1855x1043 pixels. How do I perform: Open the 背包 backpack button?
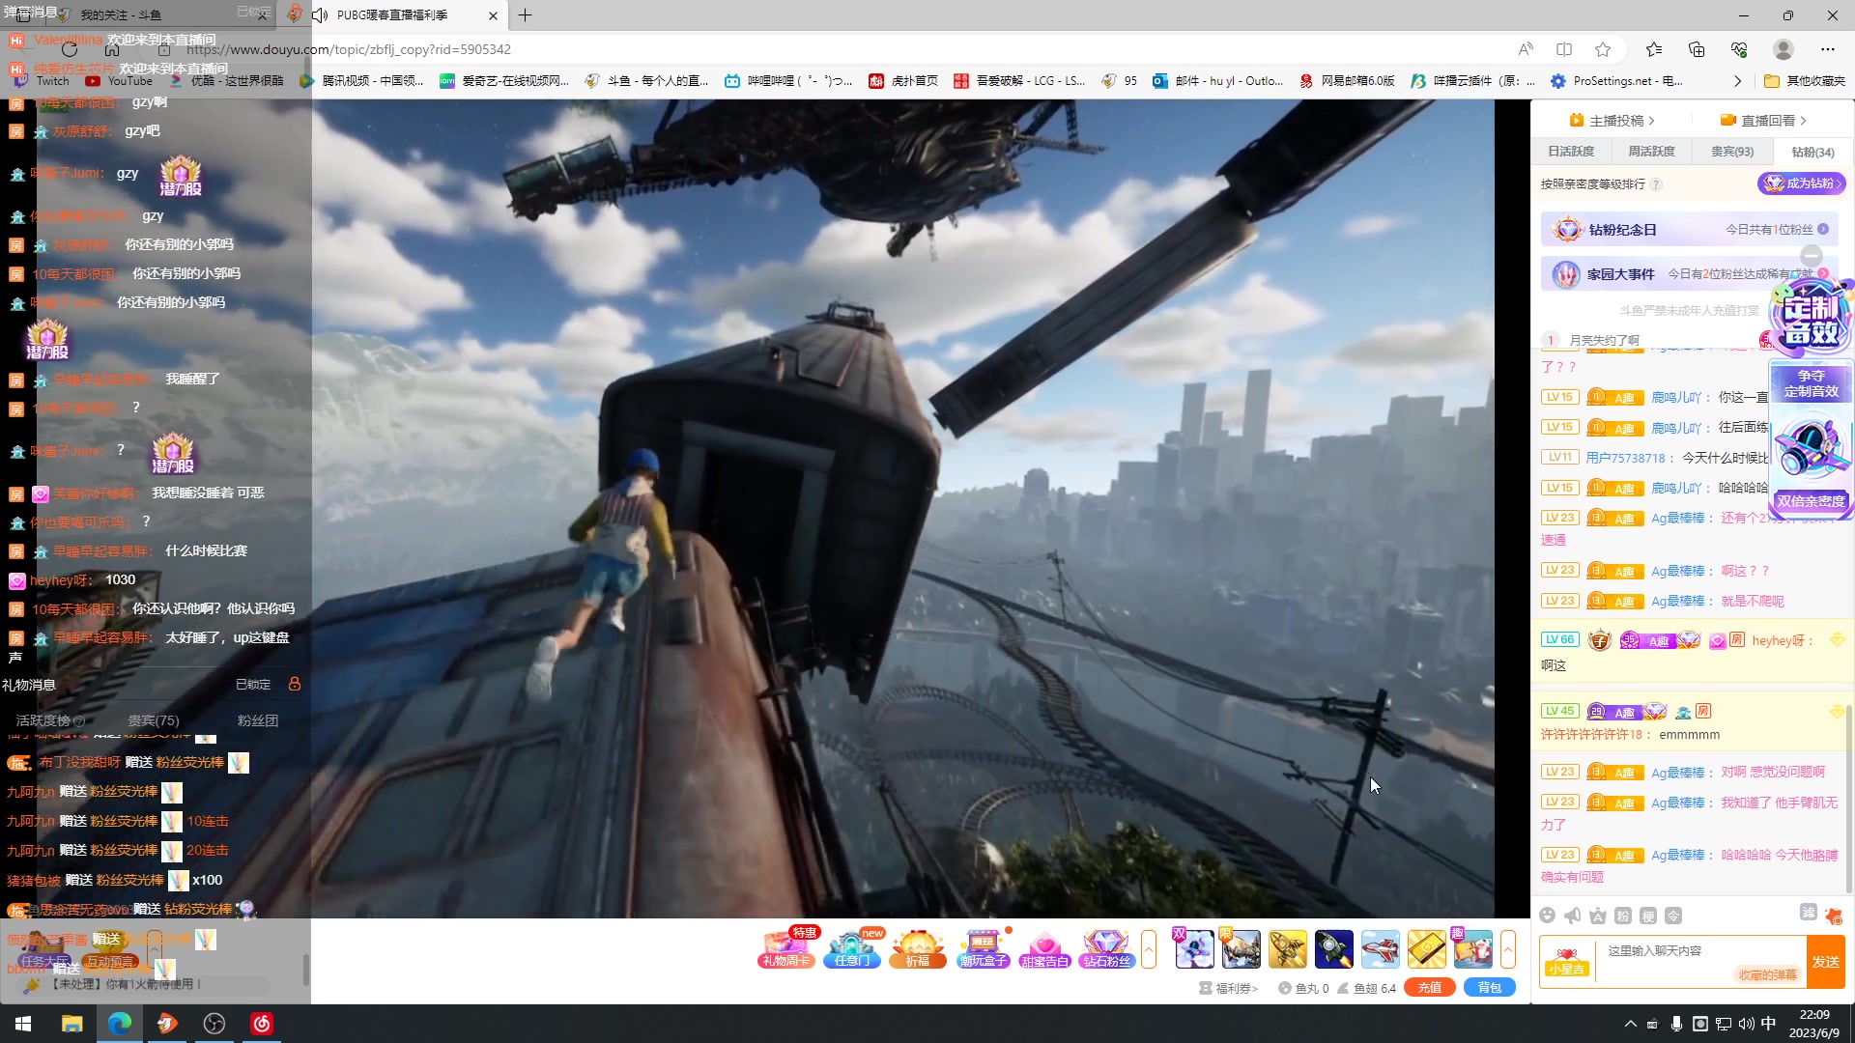[x=1490, y=988]
